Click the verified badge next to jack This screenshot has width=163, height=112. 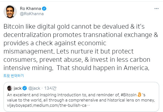(25, 88)
